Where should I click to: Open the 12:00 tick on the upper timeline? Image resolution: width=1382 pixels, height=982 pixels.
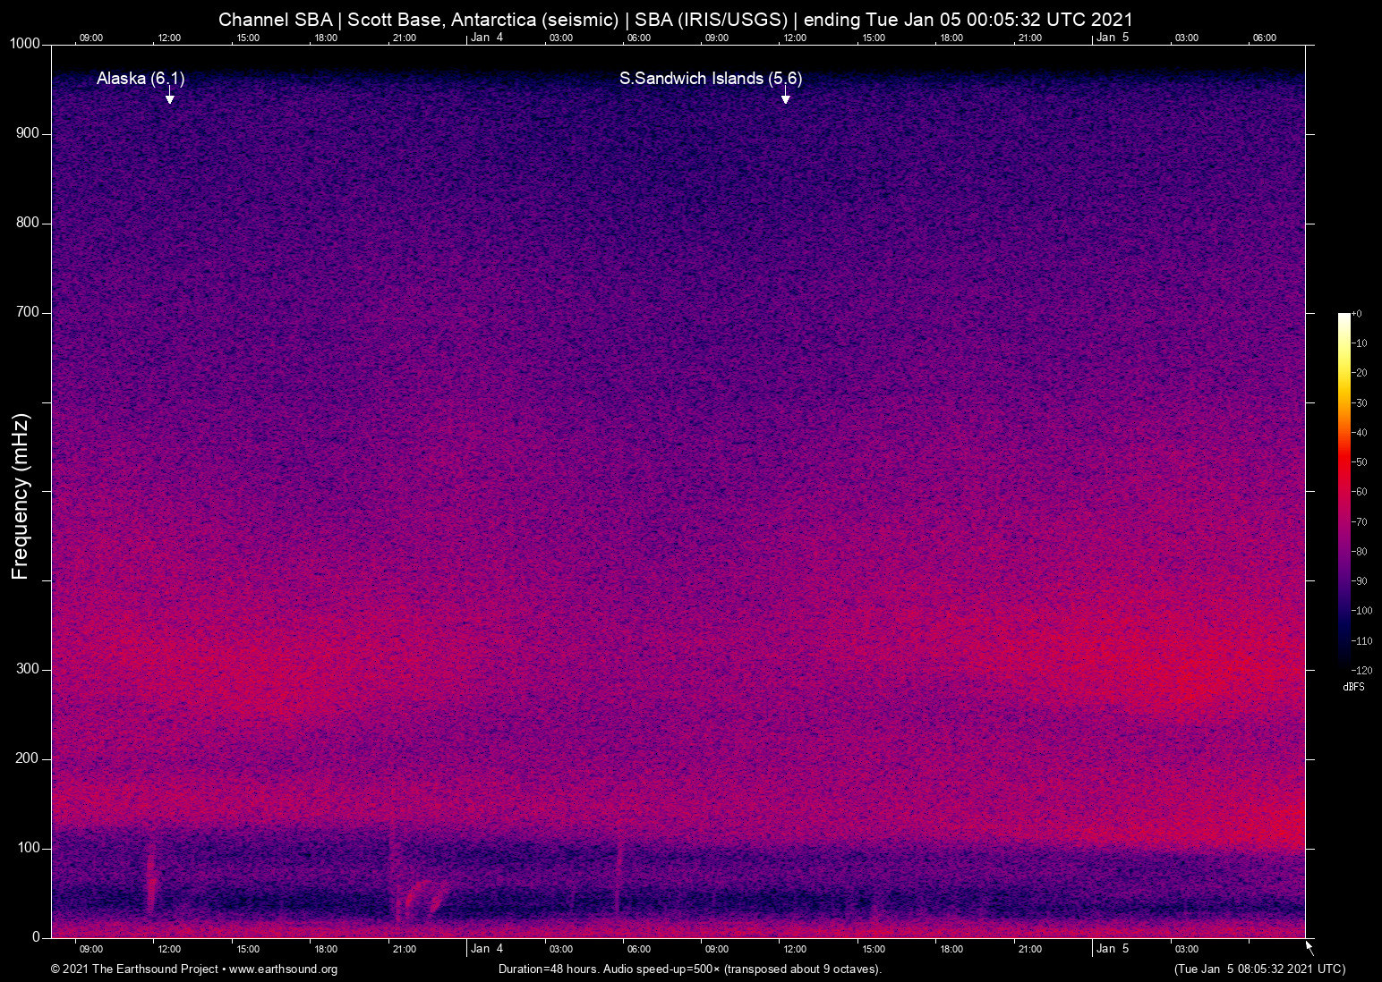(170, 38)
